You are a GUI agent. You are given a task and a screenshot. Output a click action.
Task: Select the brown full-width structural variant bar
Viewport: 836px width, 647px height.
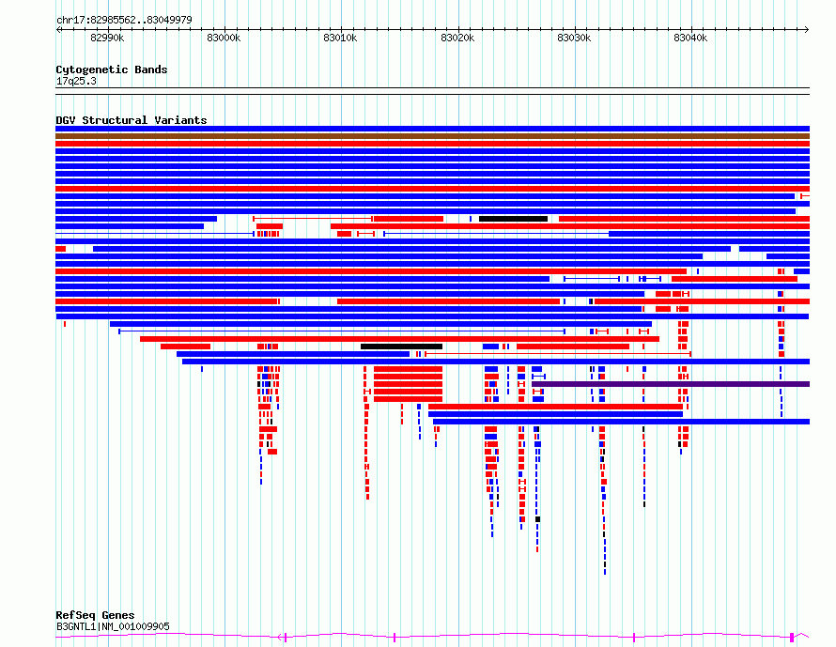click(432, 136)
